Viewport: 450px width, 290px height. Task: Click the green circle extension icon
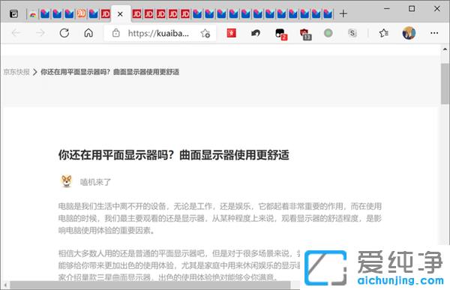click(x=328, y=33)
